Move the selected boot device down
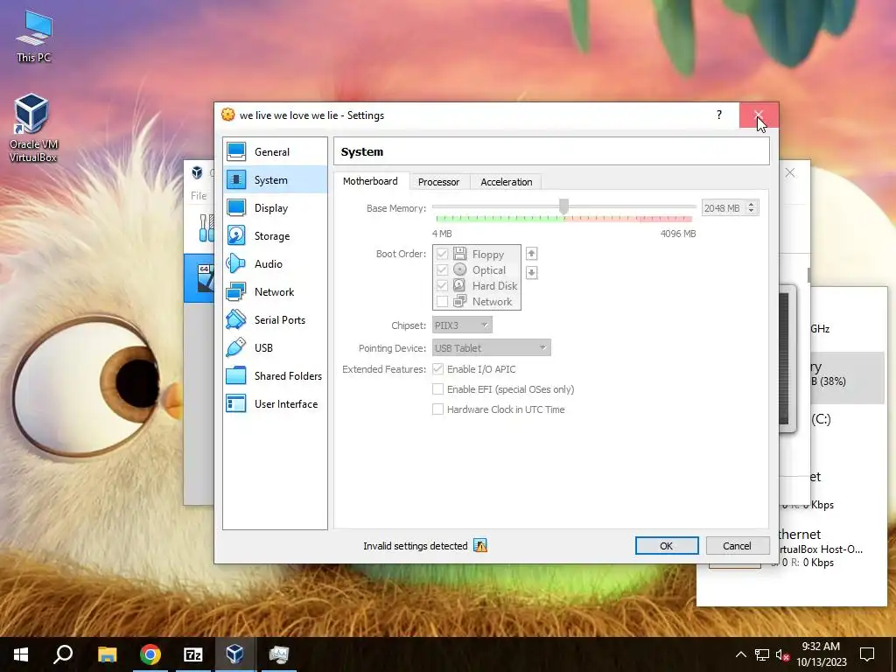The height and width of the screenshot is (672, 896). click(x=531, y=273)
